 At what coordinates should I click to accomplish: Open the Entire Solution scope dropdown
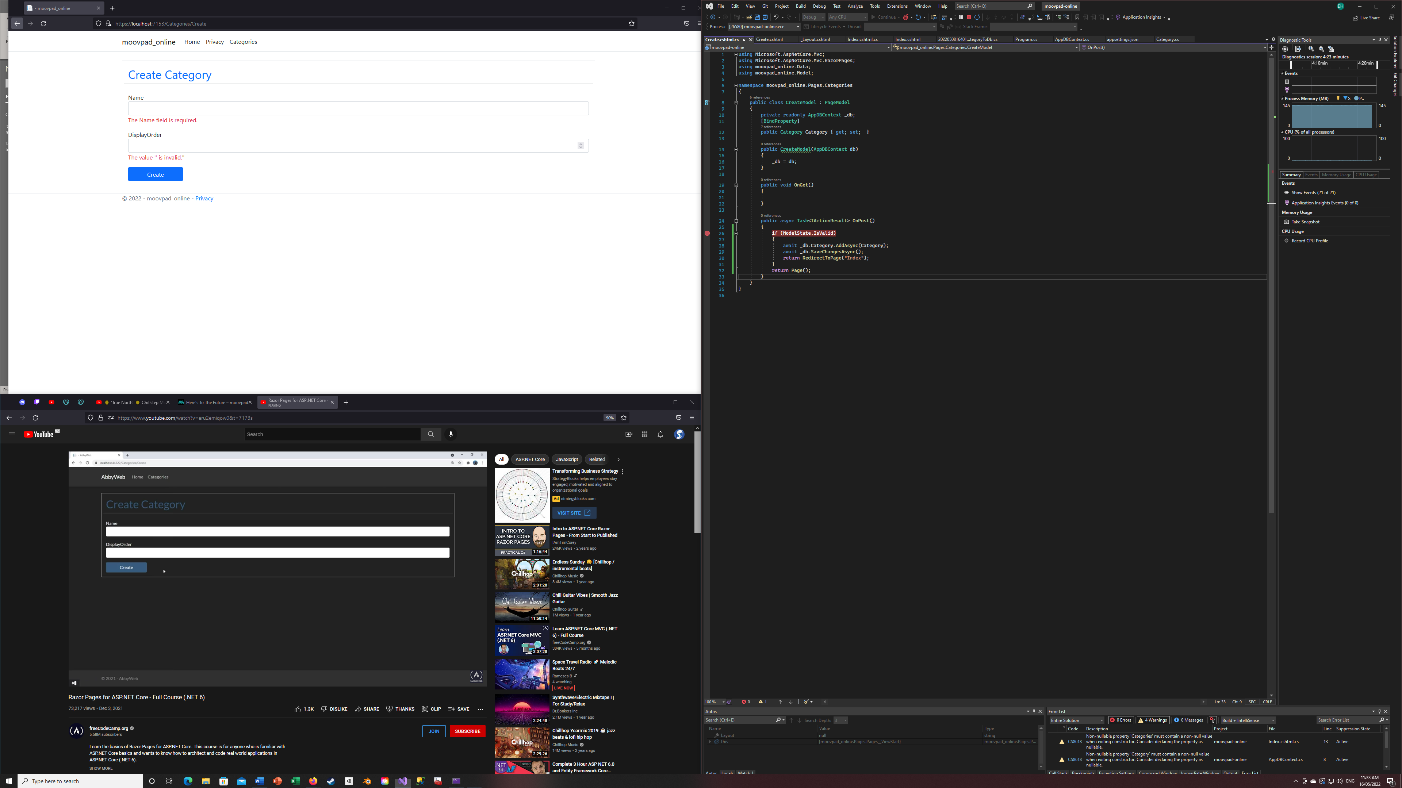click(x=1077, y=720)
